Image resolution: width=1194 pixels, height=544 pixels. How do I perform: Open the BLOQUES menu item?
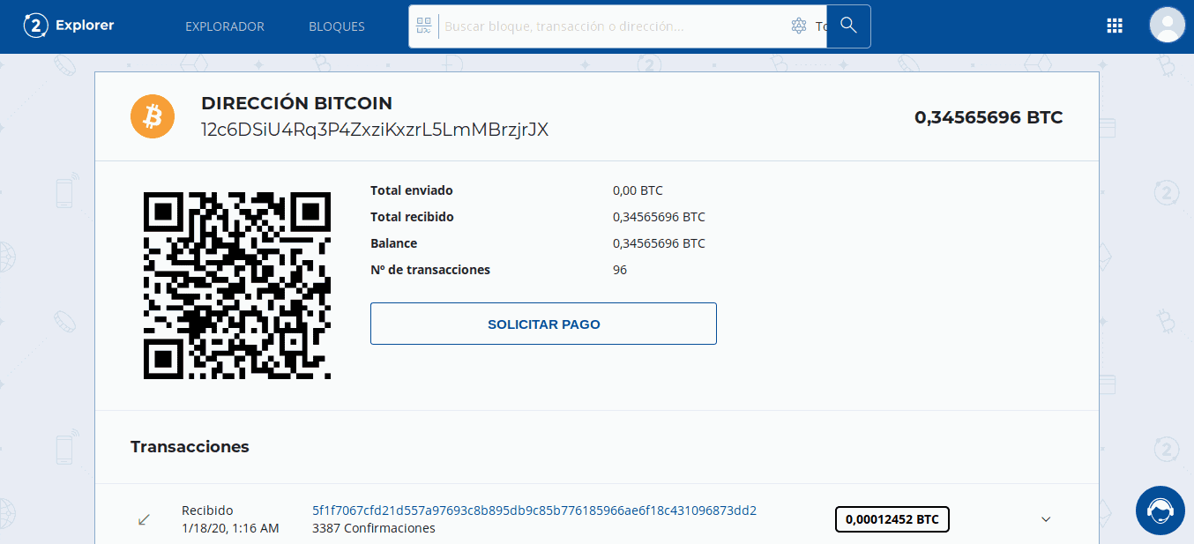(x=337, y=26)
